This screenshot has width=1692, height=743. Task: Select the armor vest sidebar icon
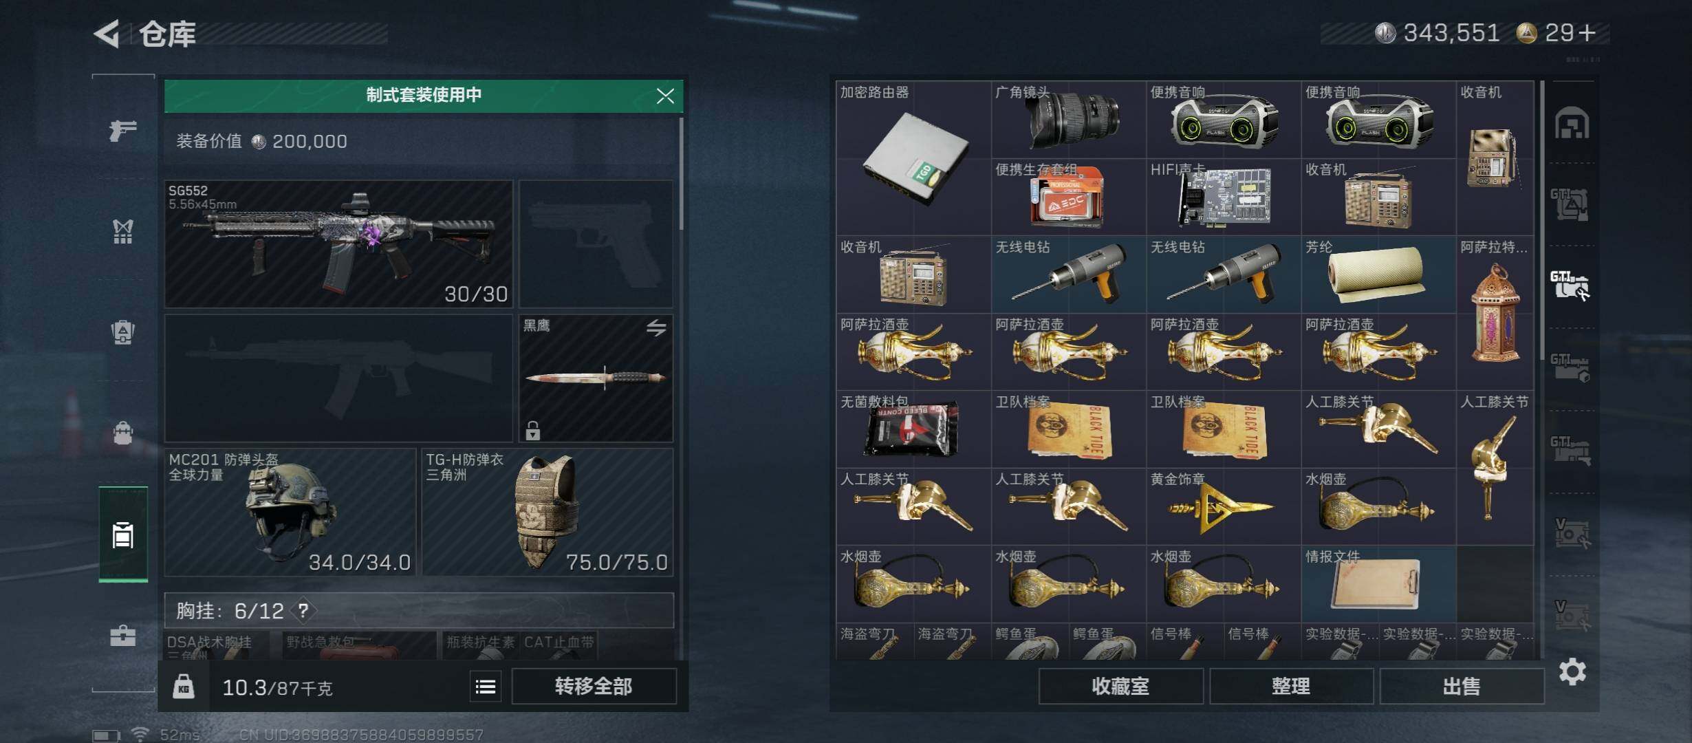click(x=123, y=231)
